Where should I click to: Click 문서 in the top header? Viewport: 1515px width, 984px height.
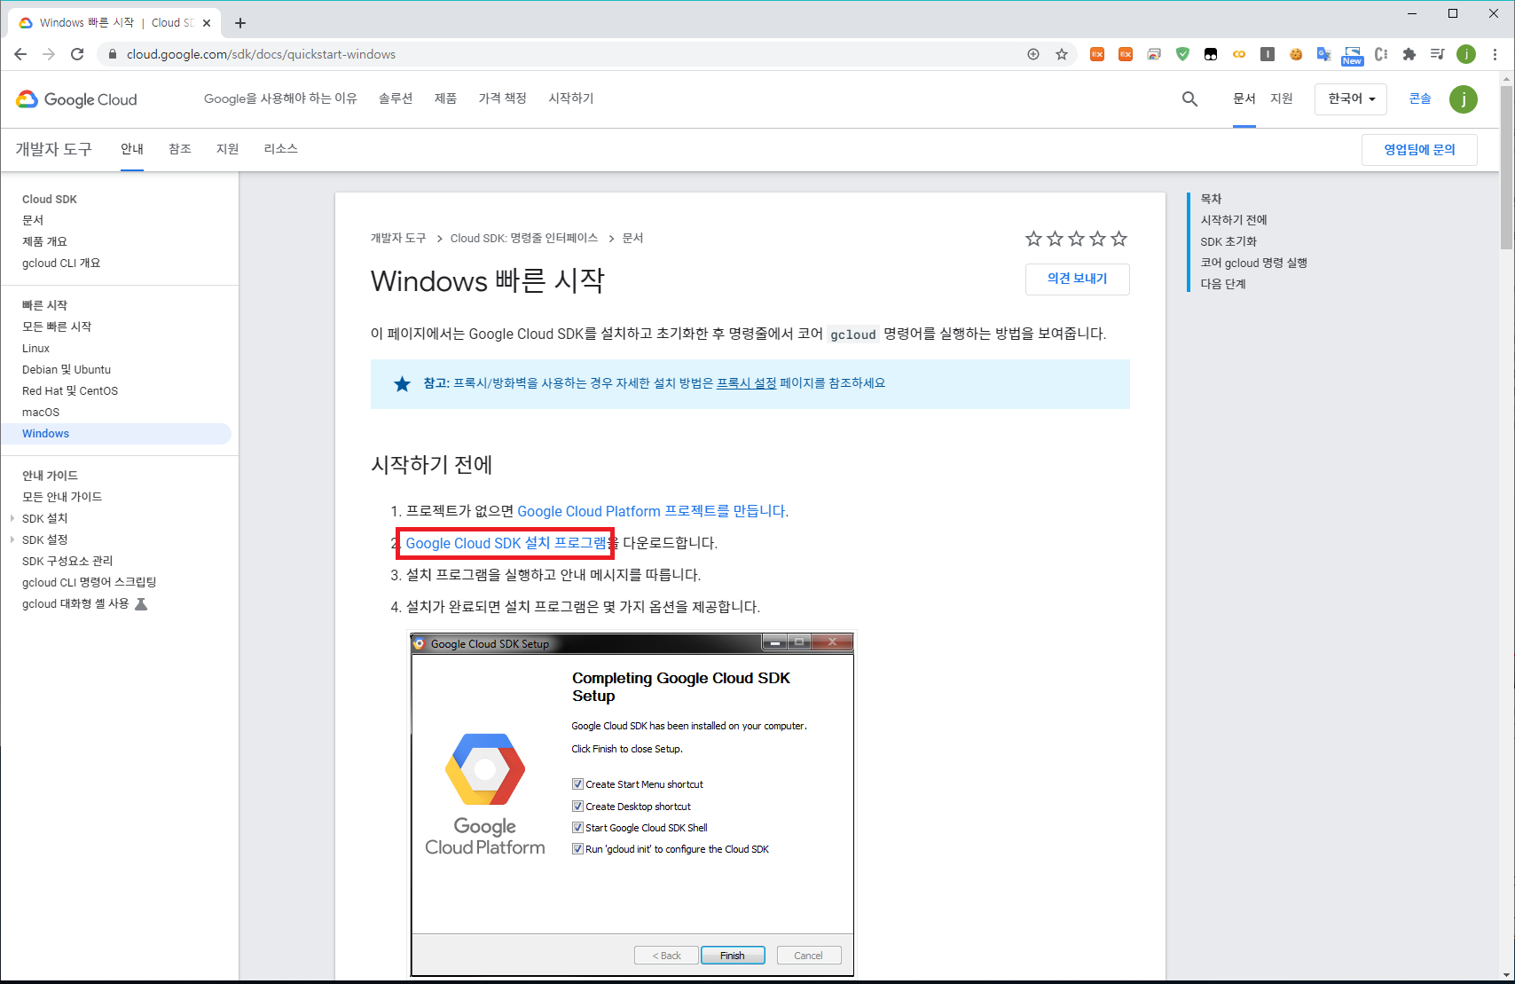[1244, 98]
